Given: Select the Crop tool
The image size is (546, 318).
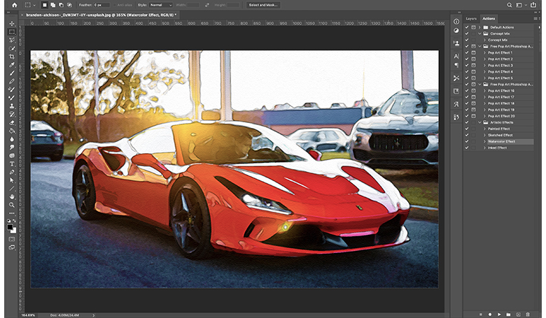Looking at the screenshot, I should (12, 57).
